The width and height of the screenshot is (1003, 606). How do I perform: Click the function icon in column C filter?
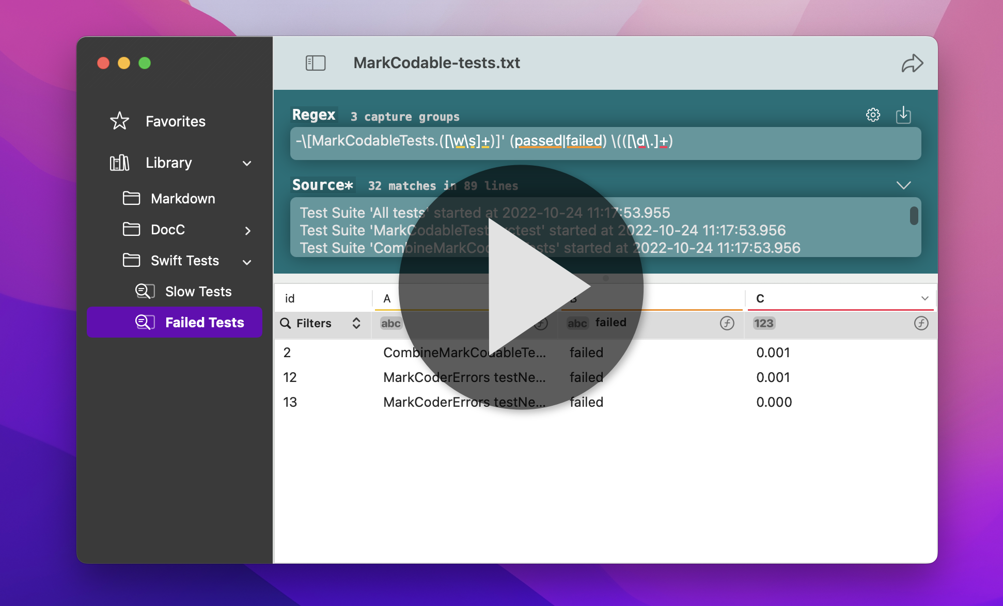[921, 323]
